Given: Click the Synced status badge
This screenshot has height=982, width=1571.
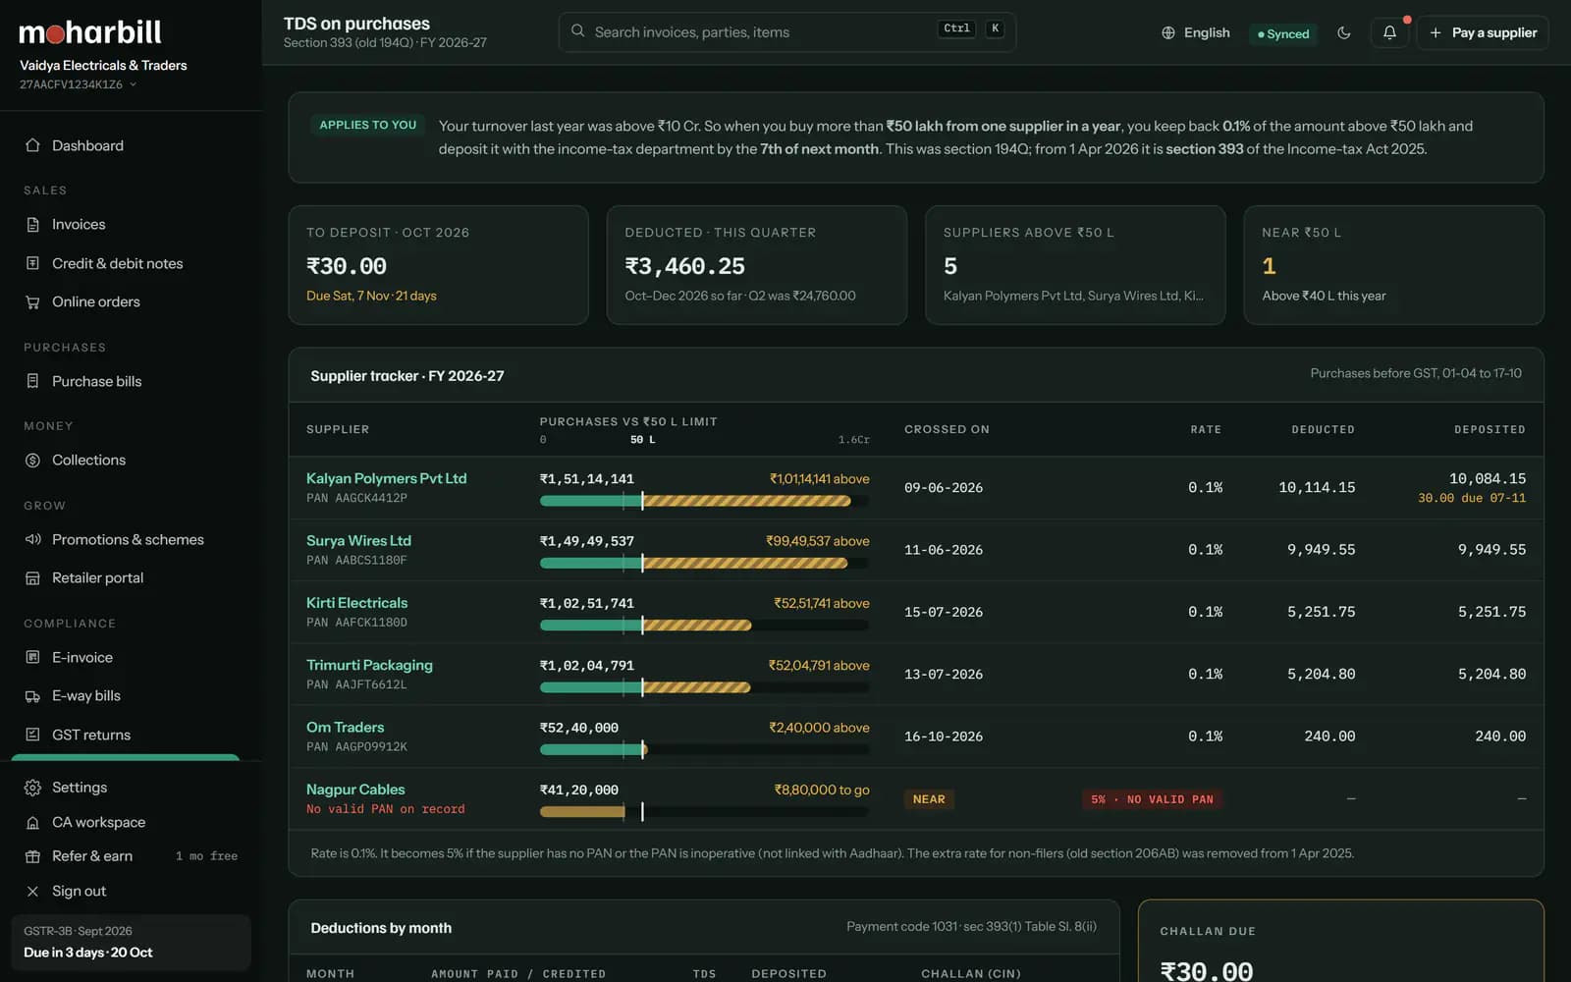Looking at the screenshot, I should click(1282, 33).
